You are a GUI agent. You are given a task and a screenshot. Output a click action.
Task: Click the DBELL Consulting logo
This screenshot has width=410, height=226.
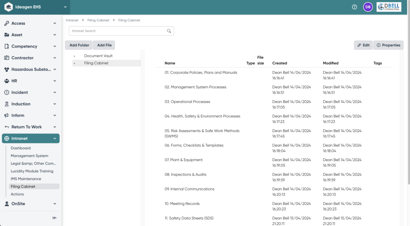tap(389, 7)
